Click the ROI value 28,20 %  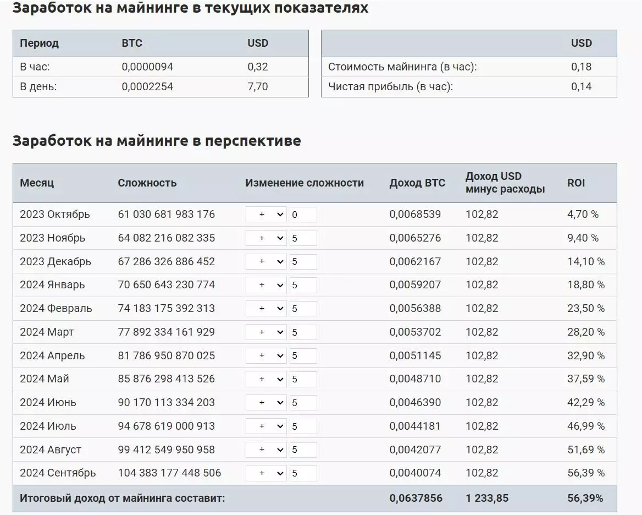586,332
